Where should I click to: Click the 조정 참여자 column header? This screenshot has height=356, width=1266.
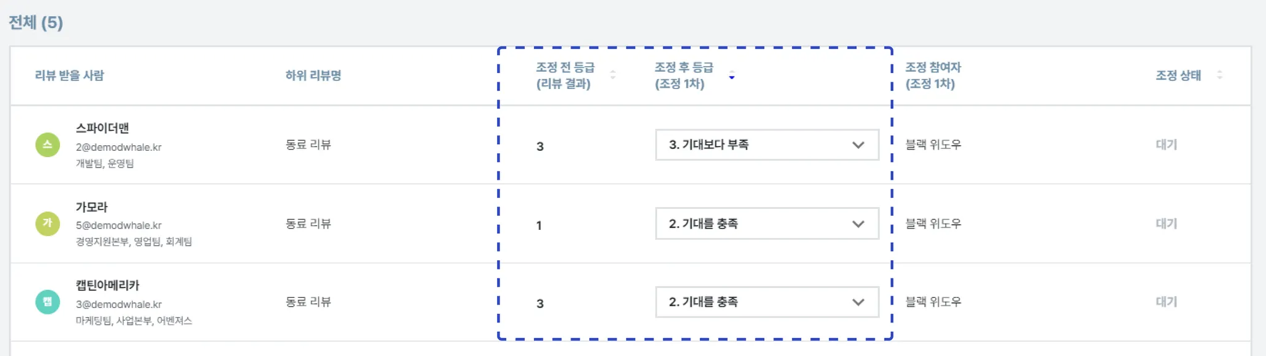(x=933, y=75)
